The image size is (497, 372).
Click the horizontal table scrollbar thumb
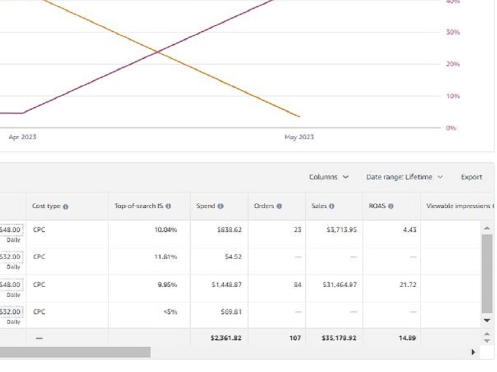pos(75,352)
